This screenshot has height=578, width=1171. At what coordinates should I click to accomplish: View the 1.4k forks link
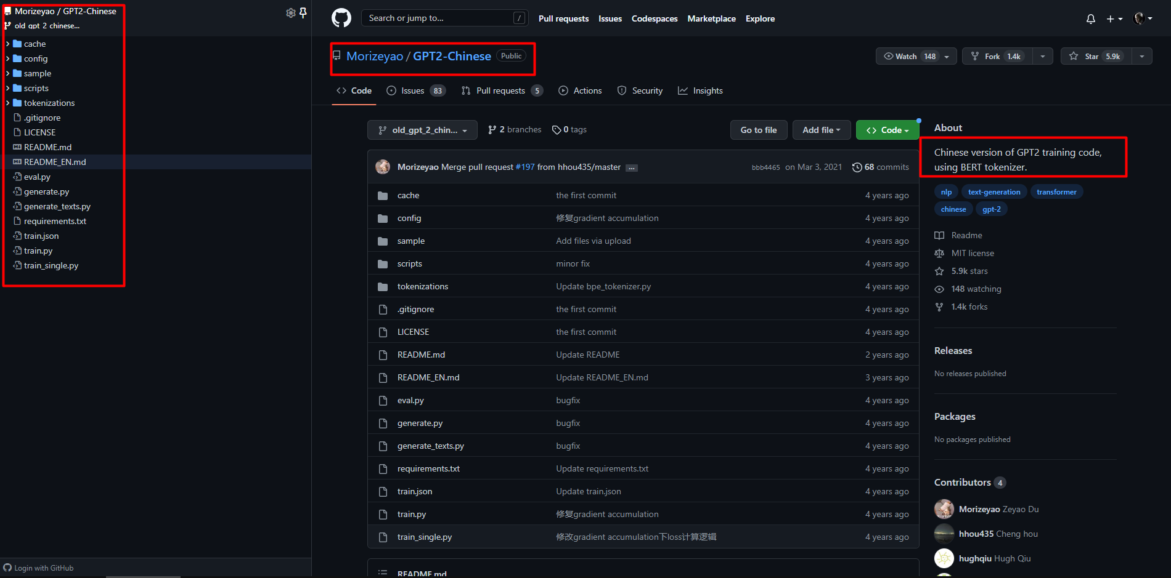coord(961,307)
